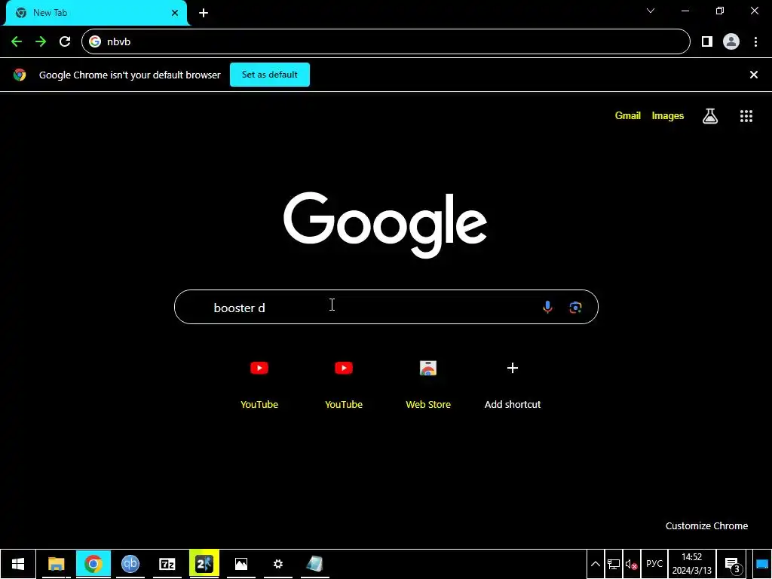Open the Windows Start menu
Viewport: 772px width, 579px height.
click(18, 564)
